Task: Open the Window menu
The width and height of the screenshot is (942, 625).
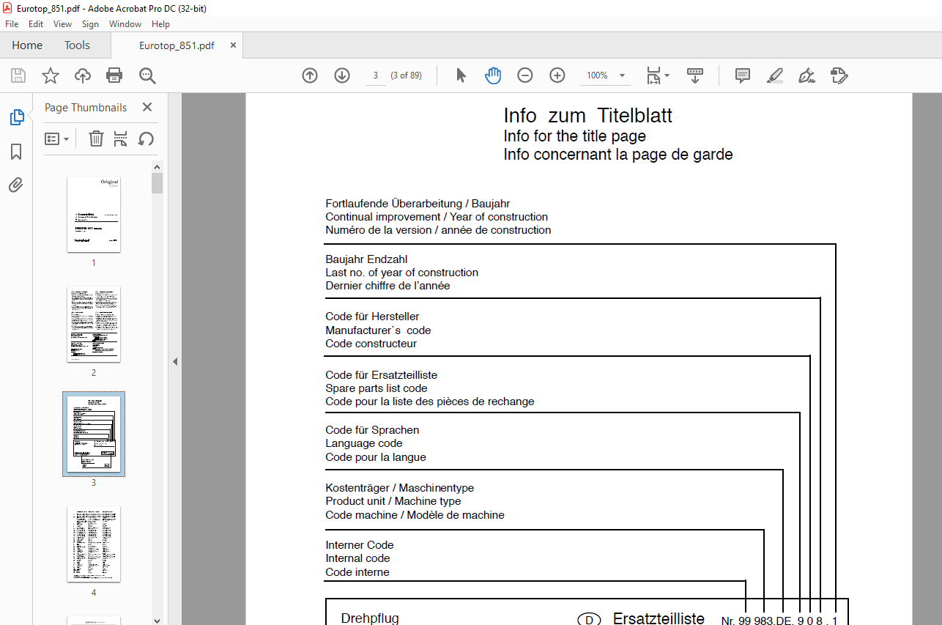Action: tap(125, 24)
